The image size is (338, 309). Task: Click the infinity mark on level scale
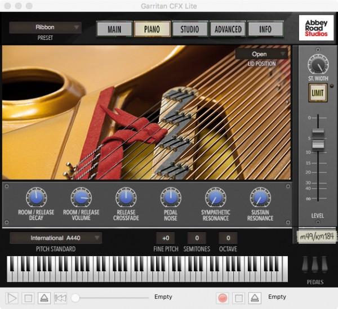(x=309, y=199)
